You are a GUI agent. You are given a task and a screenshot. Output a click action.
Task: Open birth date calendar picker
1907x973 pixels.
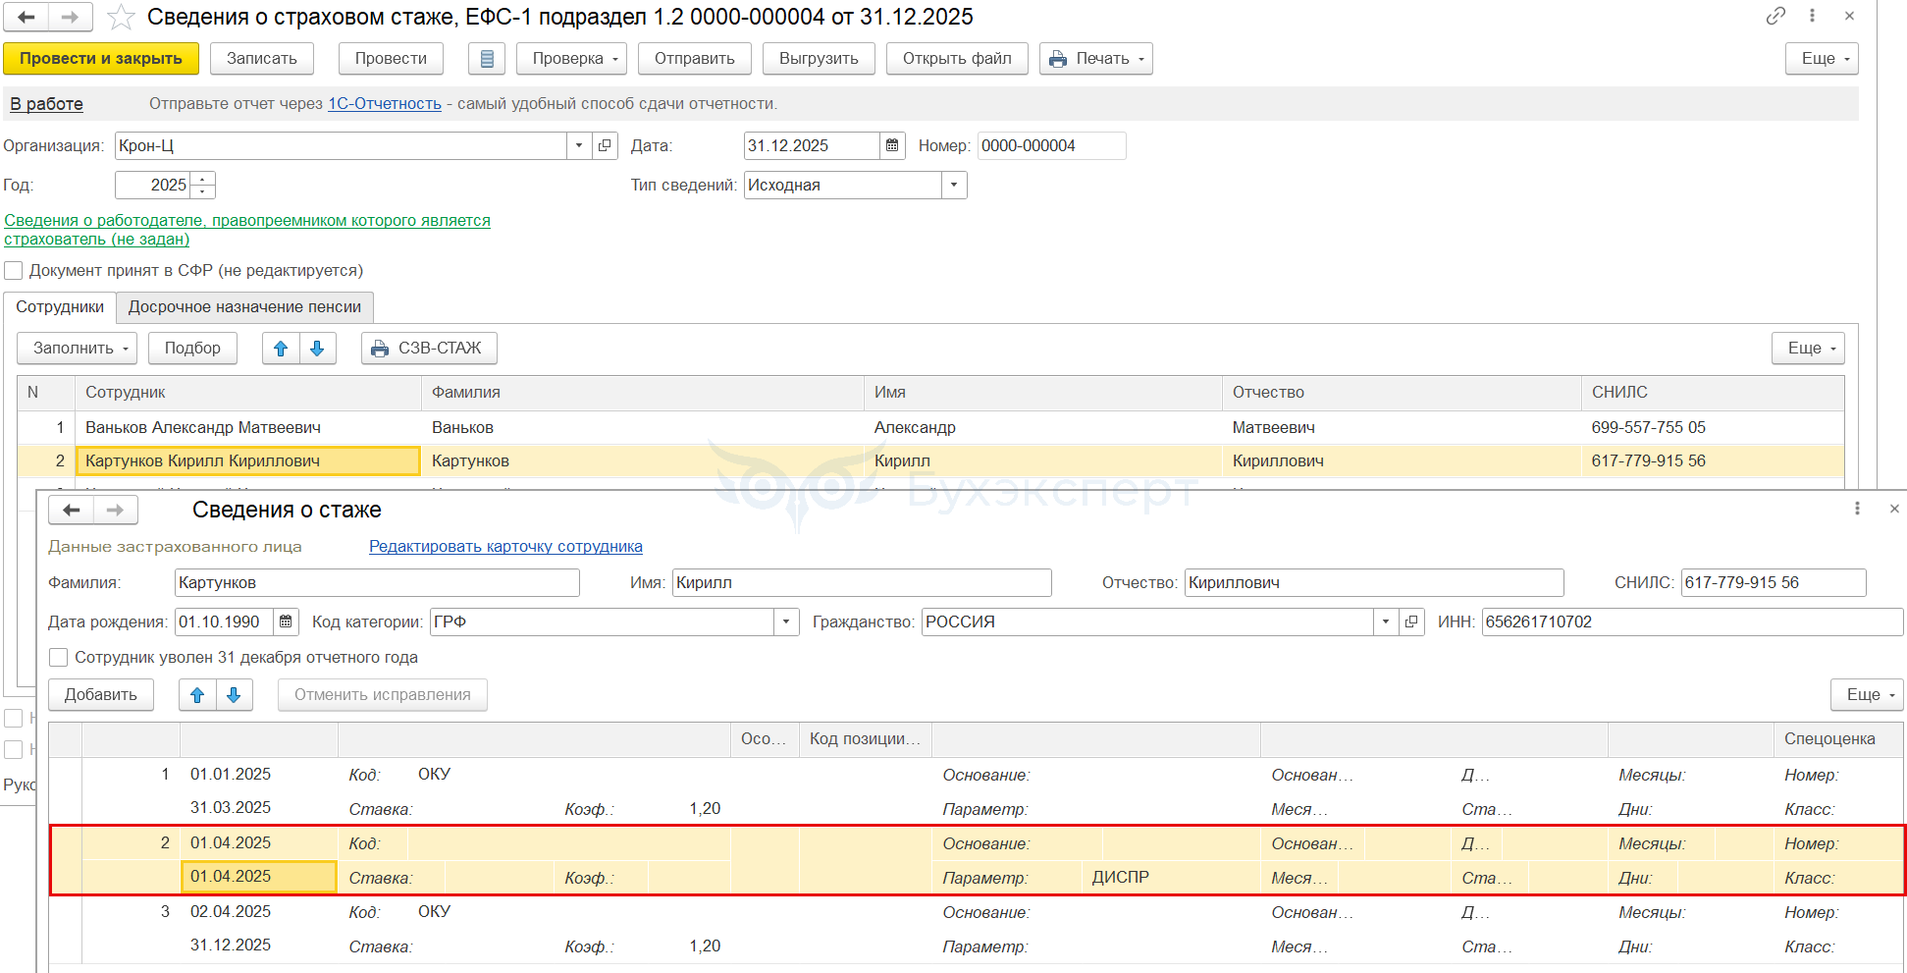[286, 622]
